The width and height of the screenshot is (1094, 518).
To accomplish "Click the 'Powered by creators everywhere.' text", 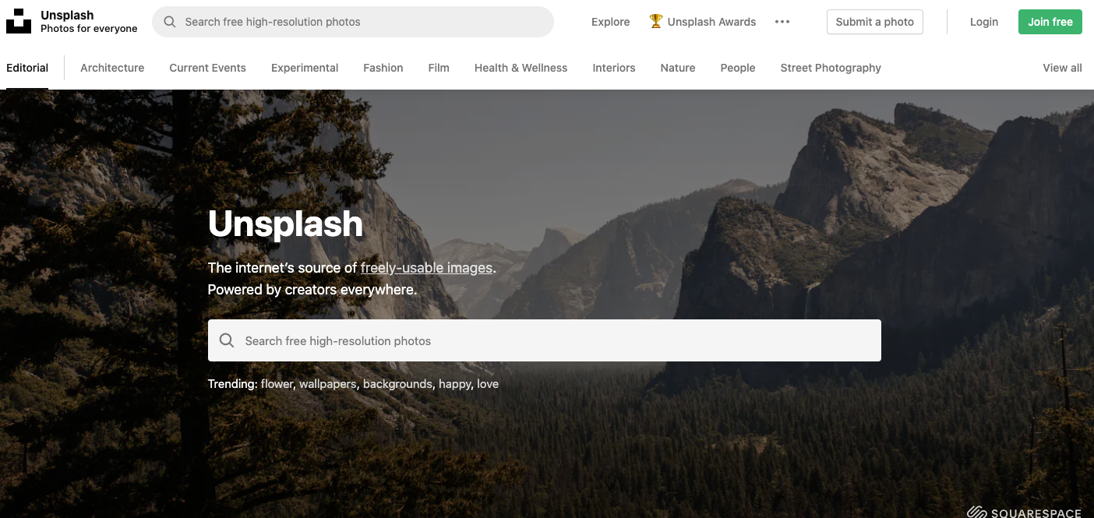I will [312, 290].
